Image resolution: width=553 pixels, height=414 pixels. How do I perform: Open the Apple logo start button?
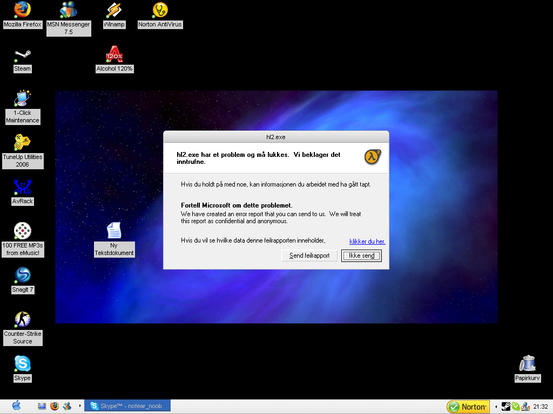[x=17, y=406]
